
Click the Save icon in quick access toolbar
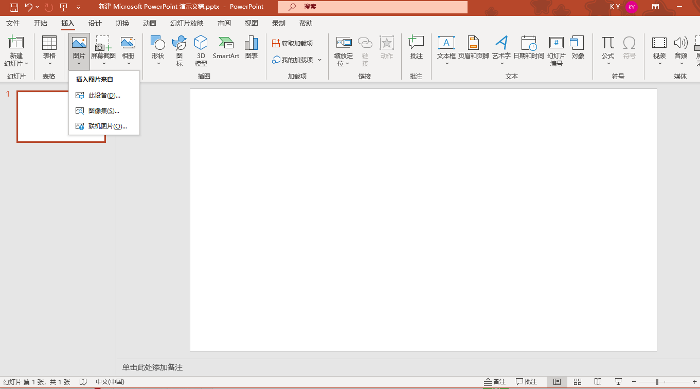(x=14, y=7)
